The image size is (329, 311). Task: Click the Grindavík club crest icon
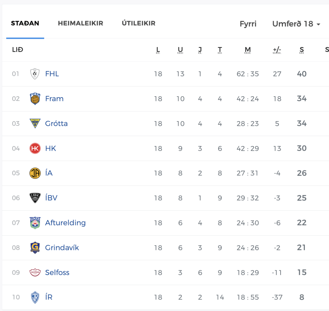coord(35,248)
